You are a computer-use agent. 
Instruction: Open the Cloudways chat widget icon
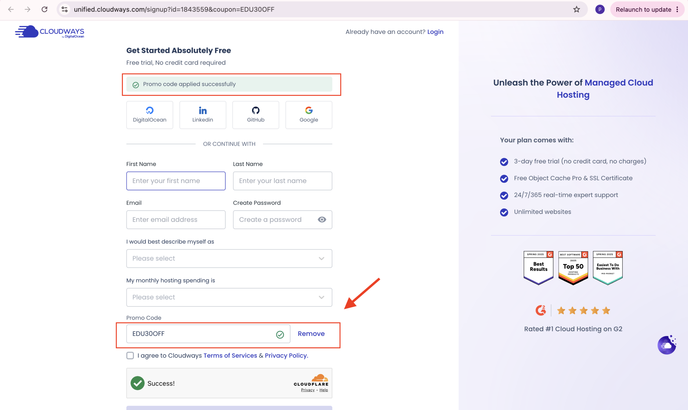(x=667, y=345)
